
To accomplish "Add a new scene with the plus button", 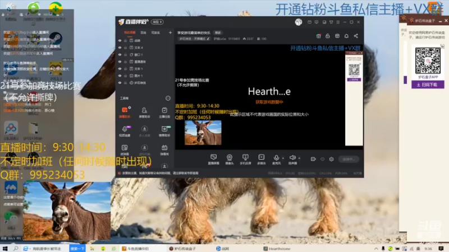I will [x=170, y=32].
